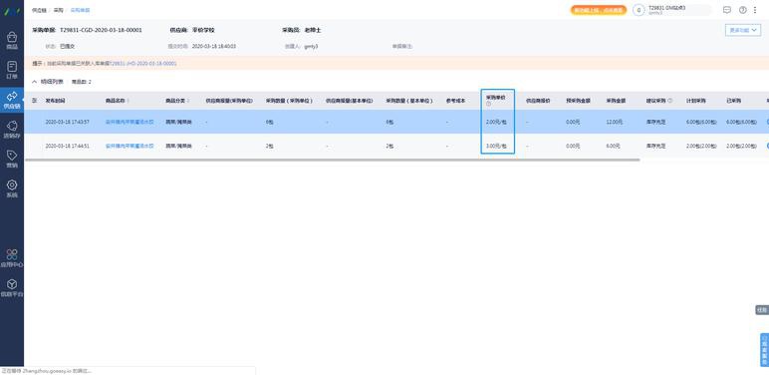
Task: Open the 系统 settings gear icon
Action: tap(12, 188)
